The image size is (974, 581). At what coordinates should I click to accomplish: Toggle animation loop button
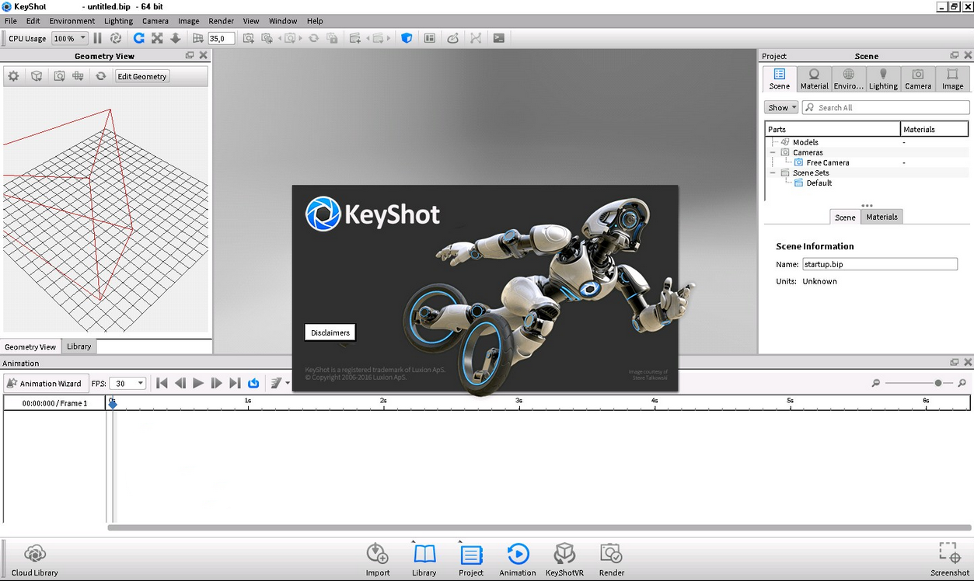(x=253, y=383)
